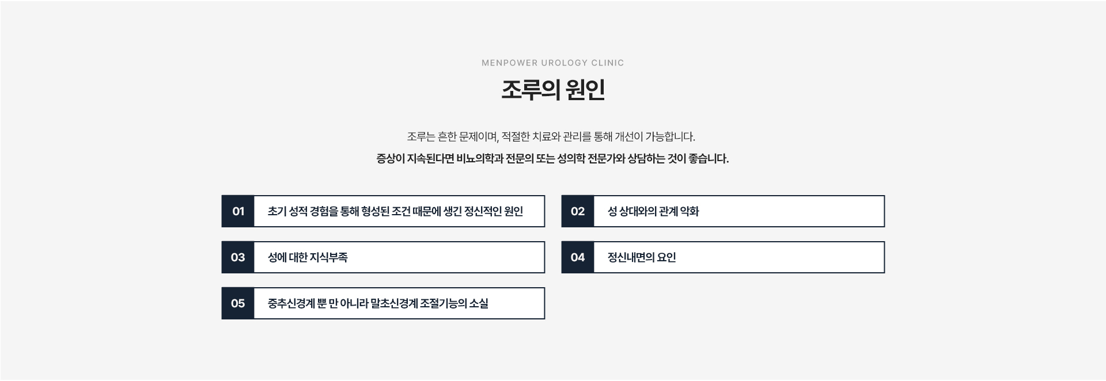Click the 02 number badge
The image size is (1106, 381).
tap(578, 211)
